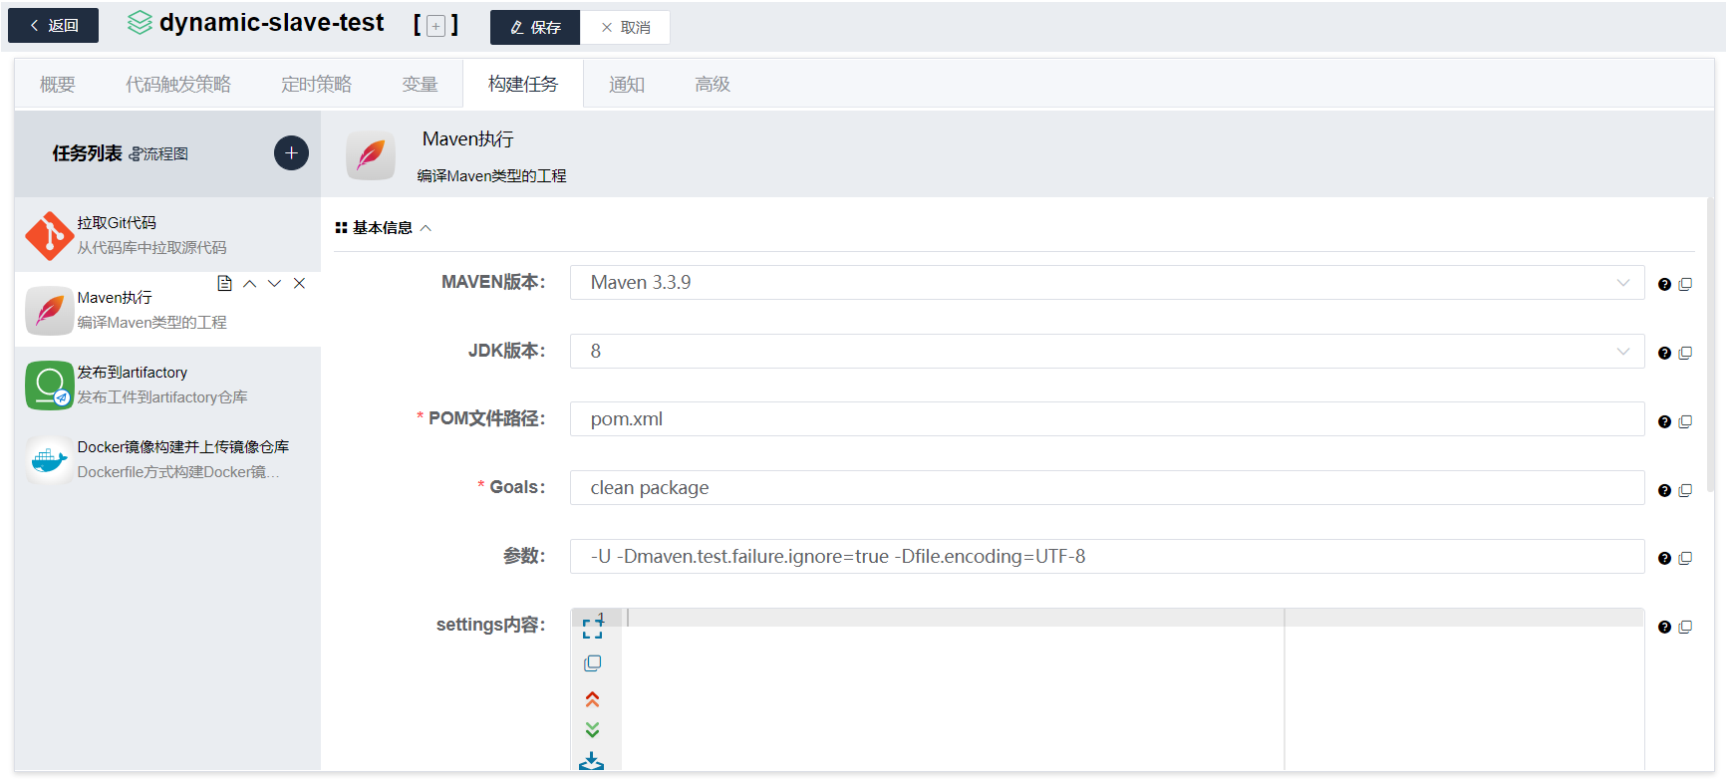The image size is (1726, 779).
Task: Expand settings editor to fullscreen
Action: 592,629
